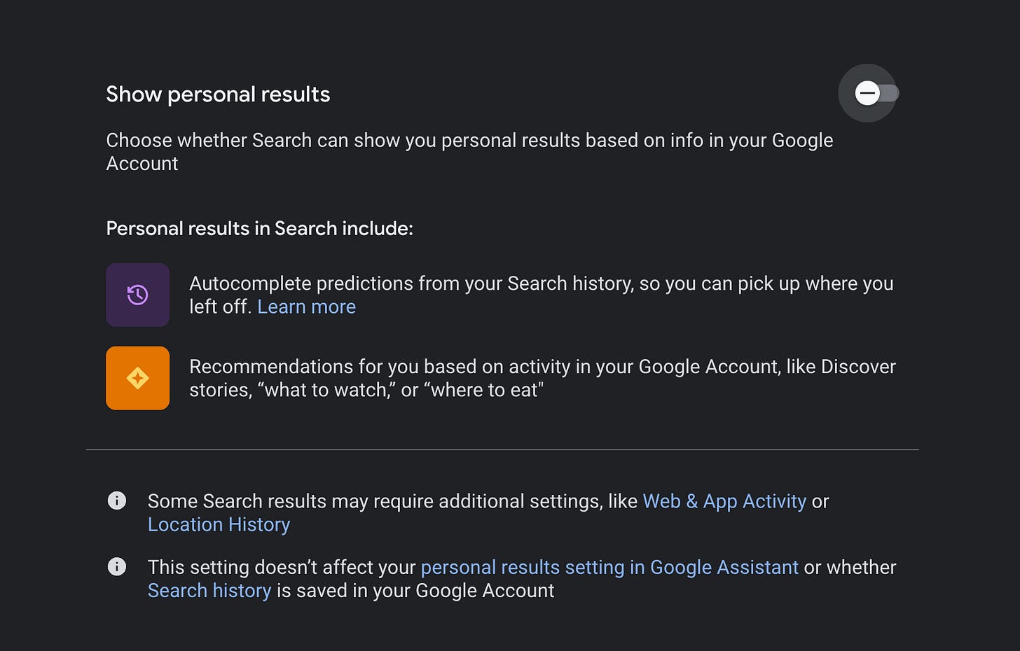Screen dimensions: 1020x651
Task: Click the Personal results in Search include subheading
Action: tap(259, 228)
